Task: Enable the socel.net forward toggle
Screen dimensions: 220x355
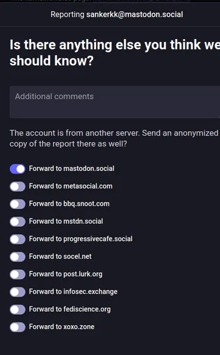Action: pyautogui.click(x=17, y=256)
